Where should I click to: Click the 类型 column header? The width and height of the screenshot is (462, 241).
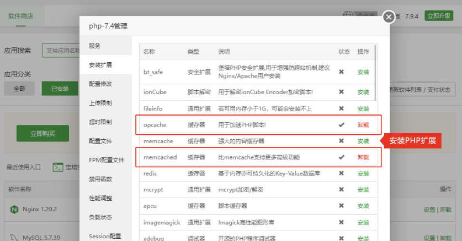[193, 52]
